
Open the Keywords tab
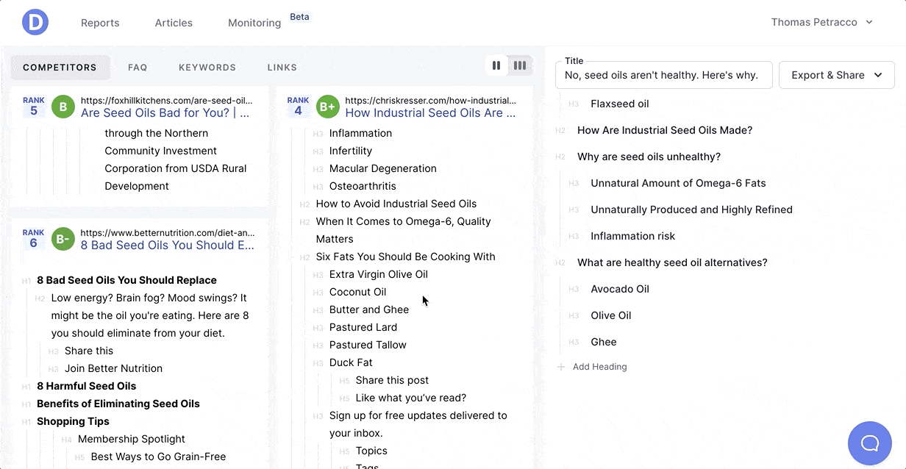point(207,68)
